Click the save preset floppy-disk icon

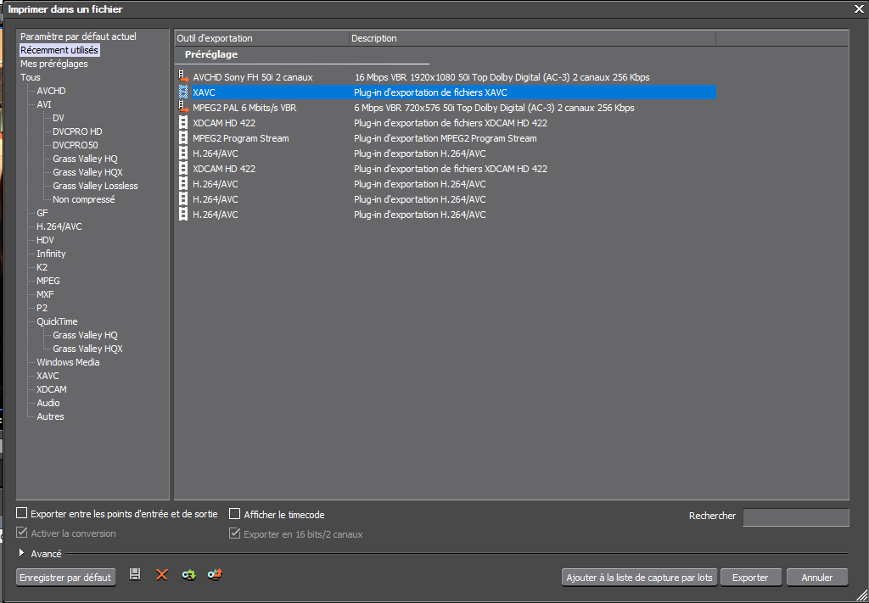[135, 574]
